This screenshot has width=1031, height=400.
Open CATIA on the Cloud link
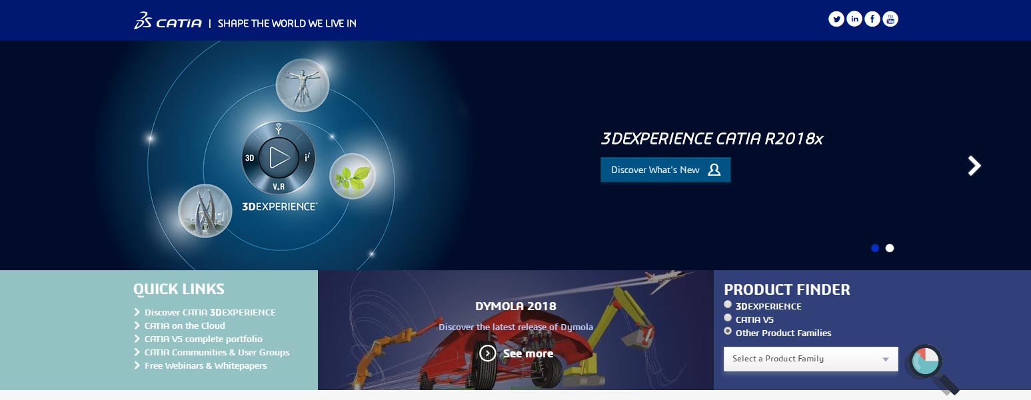185,325
